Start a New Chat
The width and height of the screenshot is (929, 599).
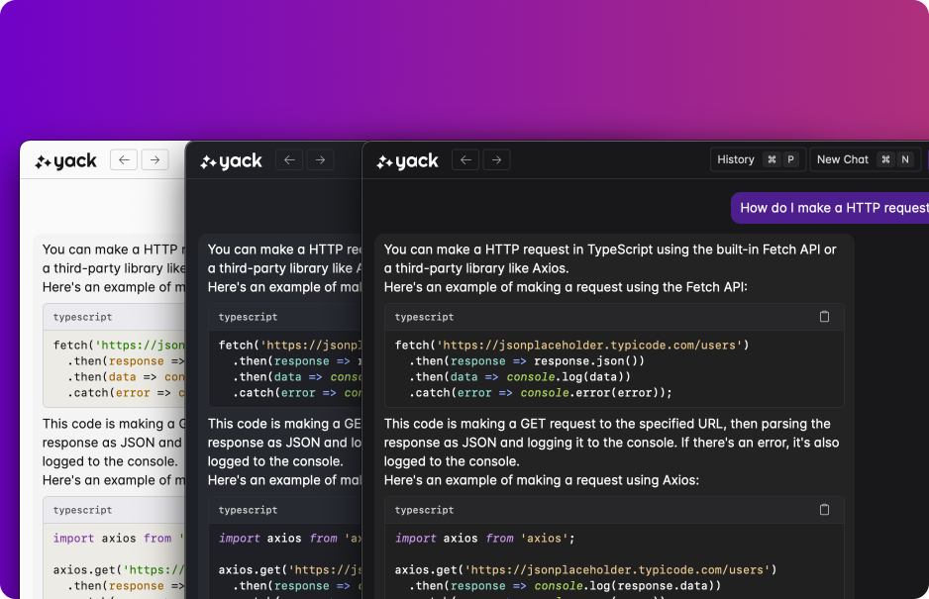pos(865,159)
